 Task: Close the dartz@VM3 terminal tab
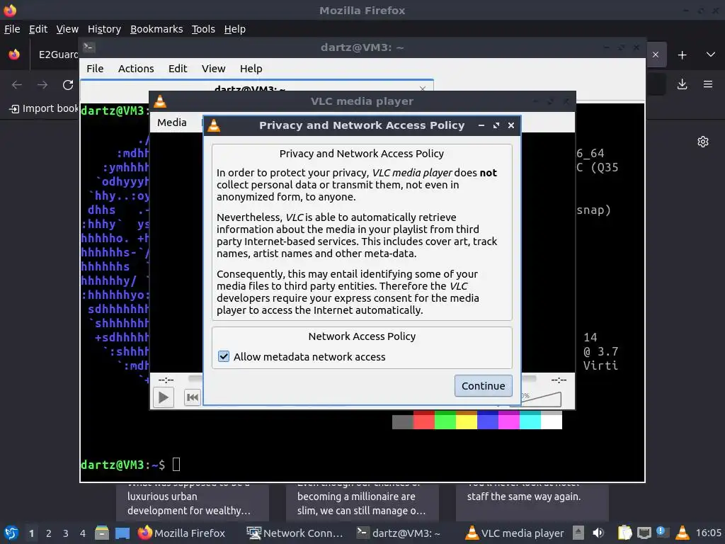(423, 88)
